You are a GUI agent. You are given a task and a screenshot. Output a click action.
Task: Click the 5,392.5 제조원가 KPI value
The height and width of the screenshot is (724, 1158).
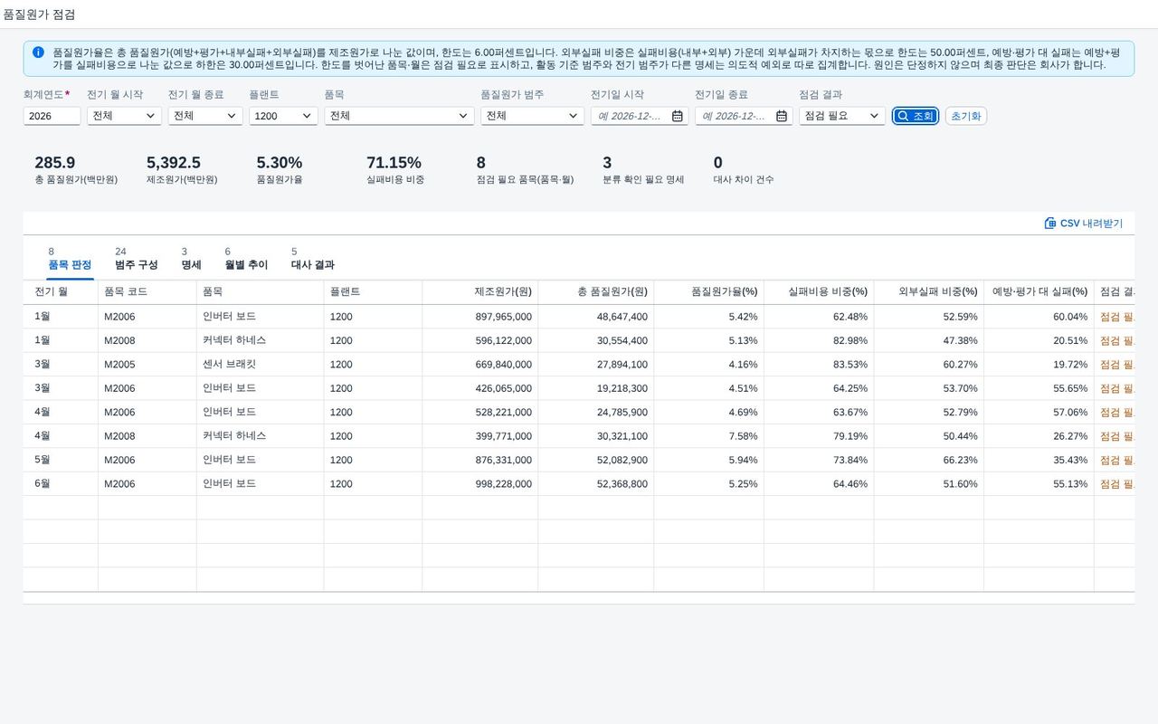(x=174, y=163)
